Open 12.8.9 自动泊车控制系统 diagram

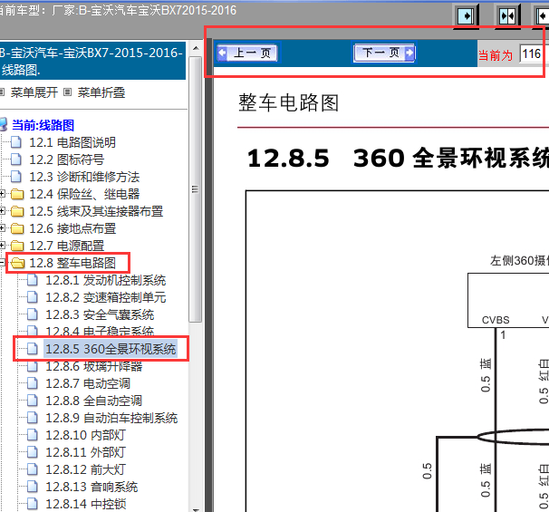coord(111,418)
